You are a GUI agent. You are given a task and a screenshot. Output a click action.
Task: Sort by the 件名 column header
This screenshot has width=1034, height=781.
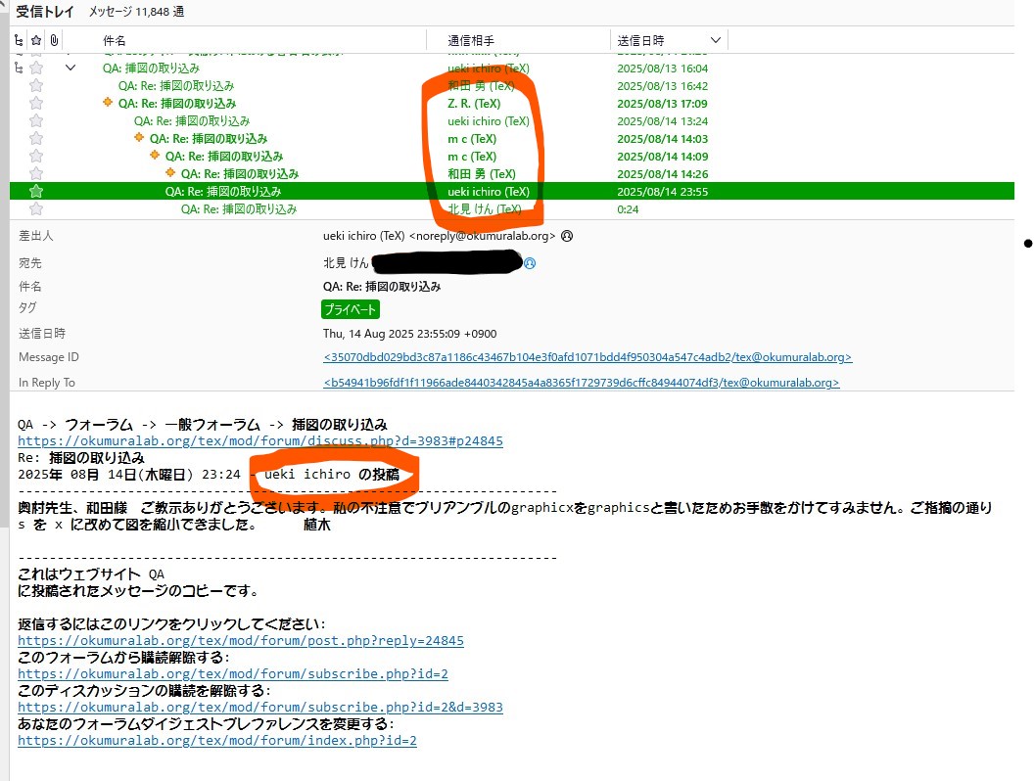pos(115,41)
